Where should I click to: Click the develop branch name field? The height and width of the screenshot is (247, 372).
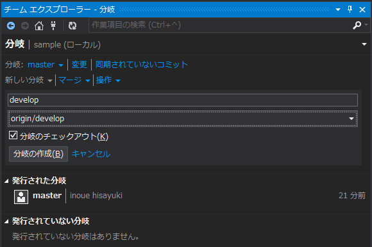[183, 100]
